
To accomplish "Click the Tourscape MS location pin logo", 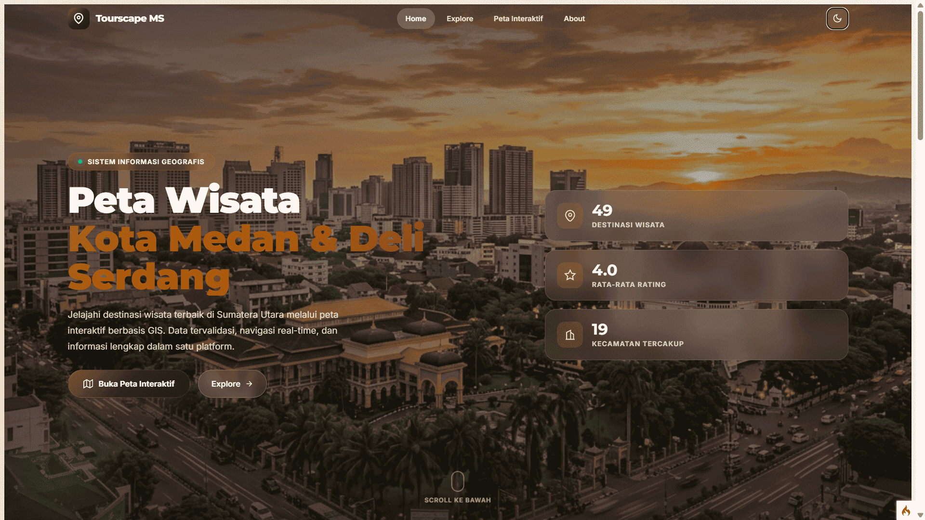I will point(79,18).
